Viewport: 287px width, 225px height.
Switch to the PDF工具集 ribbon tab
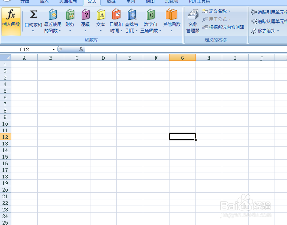coord(199,1)
